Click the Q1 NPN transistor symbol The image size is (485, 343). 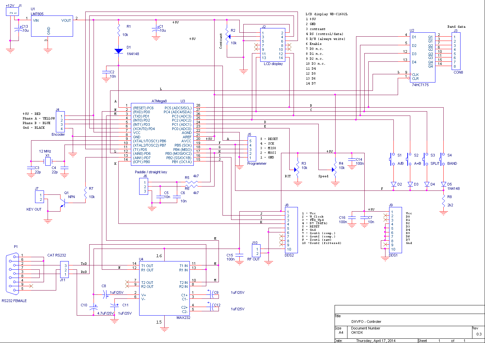pos(62,202)
